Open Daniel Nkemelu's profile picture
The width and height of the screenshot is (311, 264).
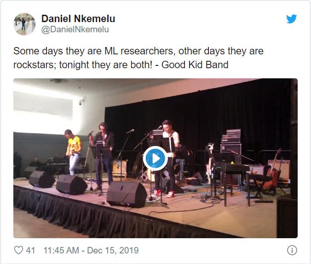click(x=24, y=24)
